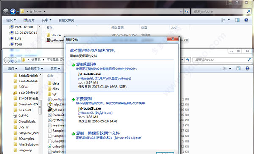Select the config.ini file in the lower window
This screenshot has width=254, height=154.
coord(56,99)
